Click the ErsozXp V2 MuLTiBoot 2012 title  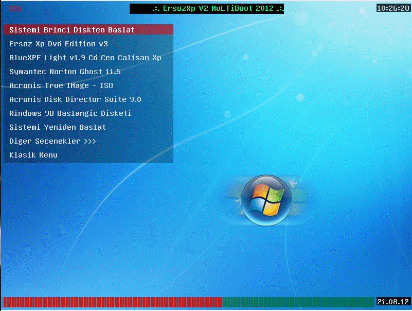click(x=207, y=9)
